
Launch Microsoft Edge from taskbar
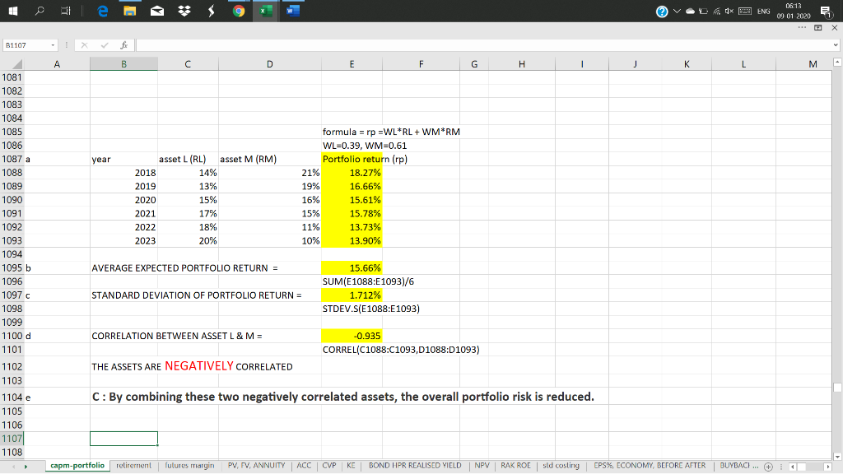[x=102, y=11]
